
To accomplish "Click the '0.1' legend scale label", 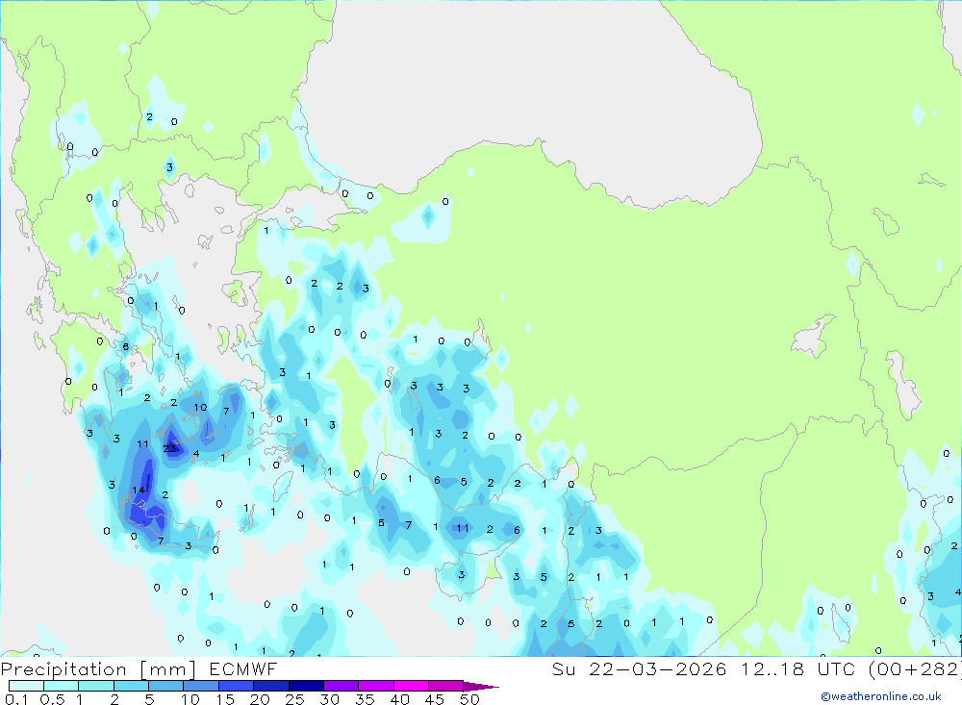I will (x=16, y=699).
